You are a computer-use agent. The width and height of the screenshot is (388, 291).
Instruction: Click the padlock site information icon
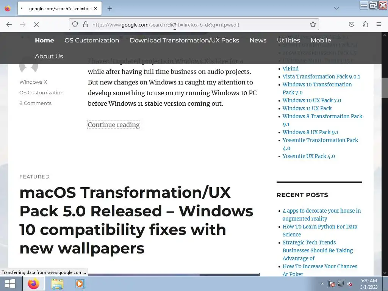[x=86, y=25]
